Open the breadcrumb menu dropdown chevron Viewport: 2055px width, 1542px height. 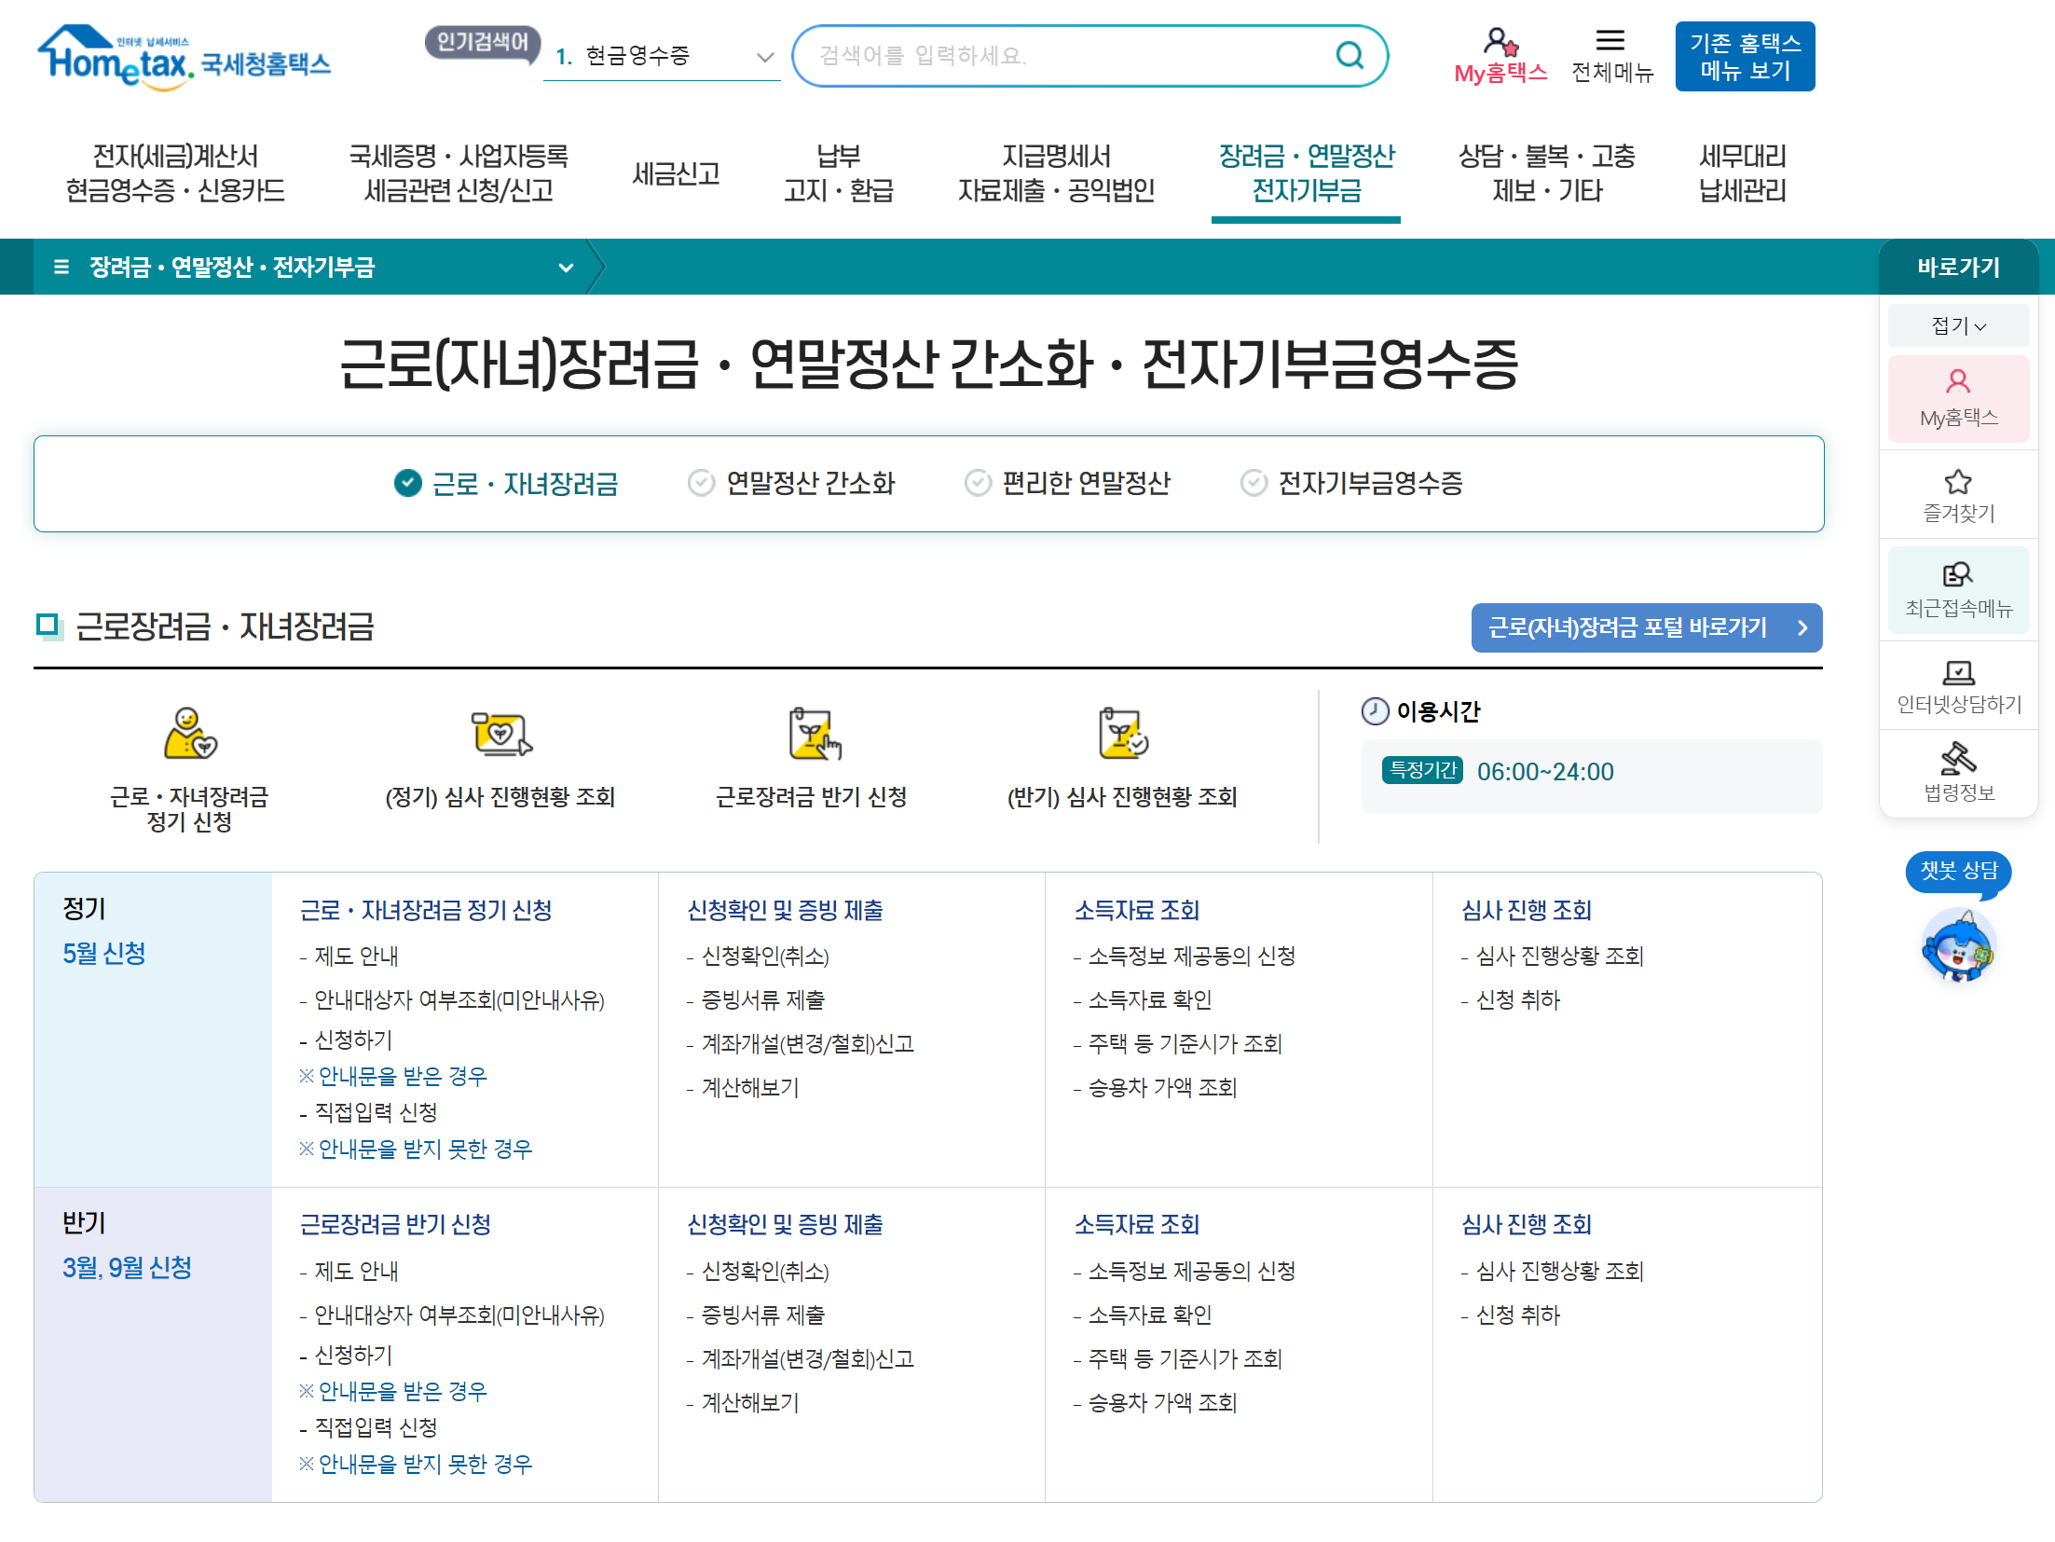click(567, 268)
